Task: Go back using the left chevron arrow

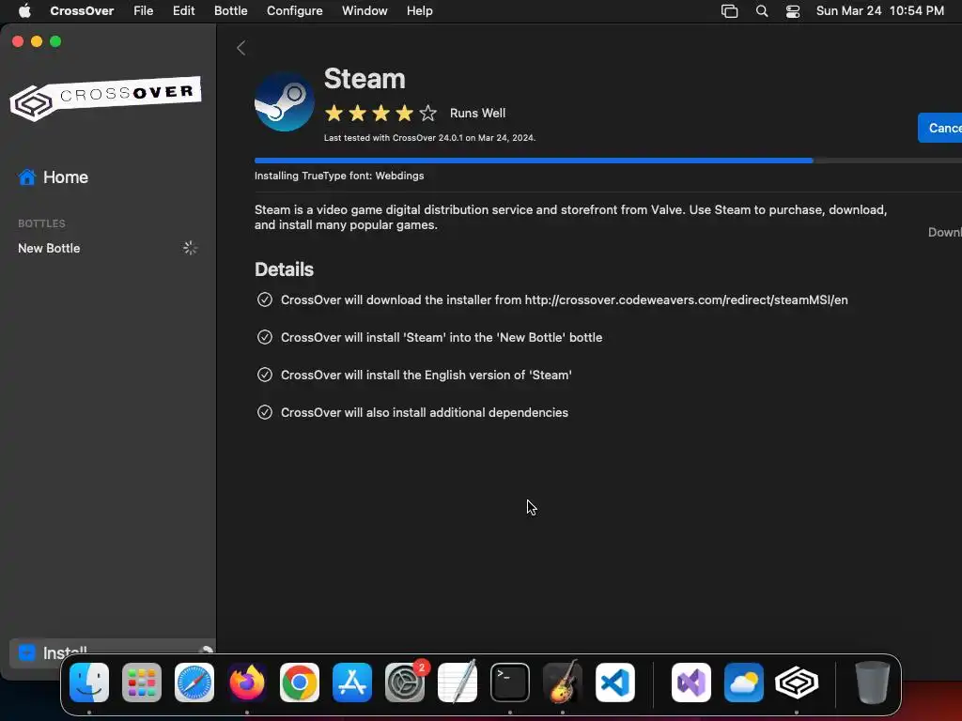Action: [x=241, y=48]
